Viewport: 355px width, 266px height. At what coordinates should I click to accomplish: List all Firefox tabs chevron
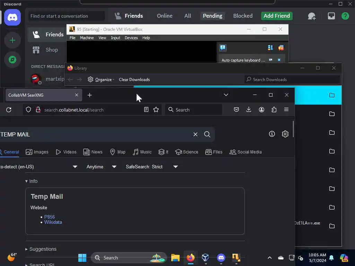click(x=226, y=95)
